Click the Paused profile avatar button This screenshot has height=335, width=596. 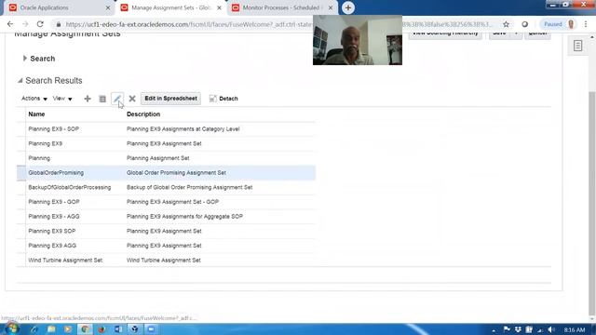[x=559, y=24]
